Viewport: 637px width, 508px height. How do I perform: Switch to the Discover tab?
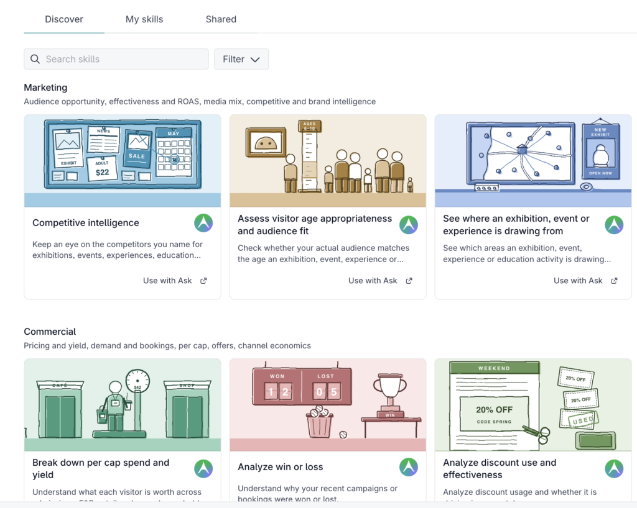64,19
